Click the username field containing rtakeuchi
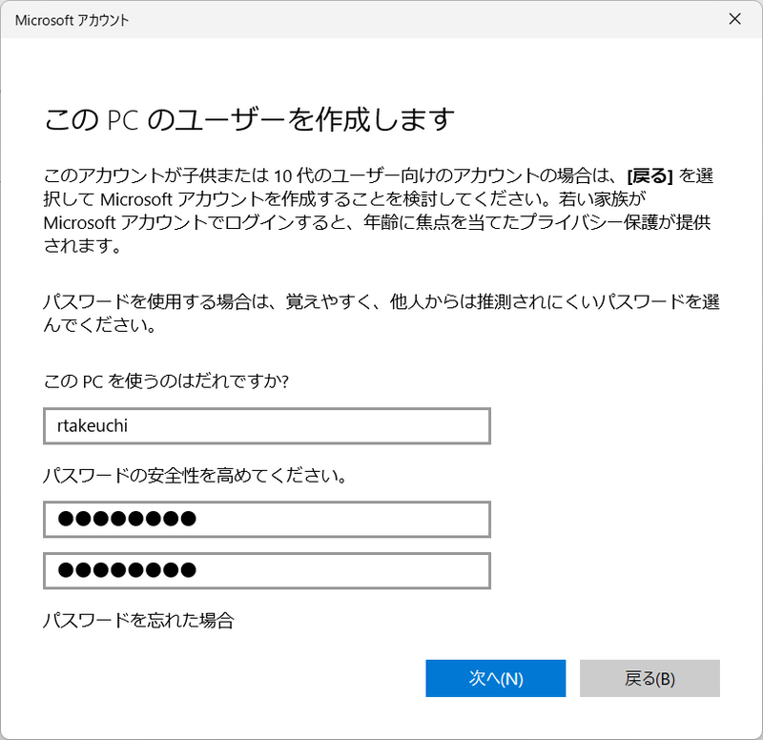The width and height of the screenshot is (763, 740). [266, 425]
